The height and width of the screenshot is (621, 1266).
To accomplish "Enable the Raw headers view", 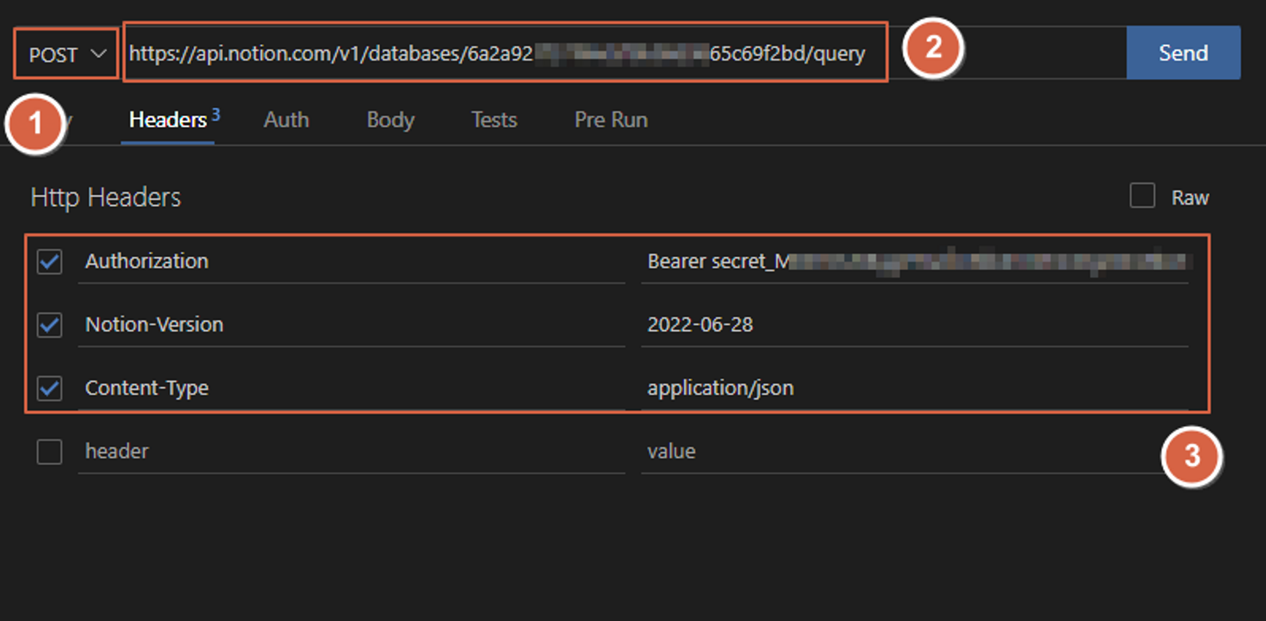I will (1142, 196).
